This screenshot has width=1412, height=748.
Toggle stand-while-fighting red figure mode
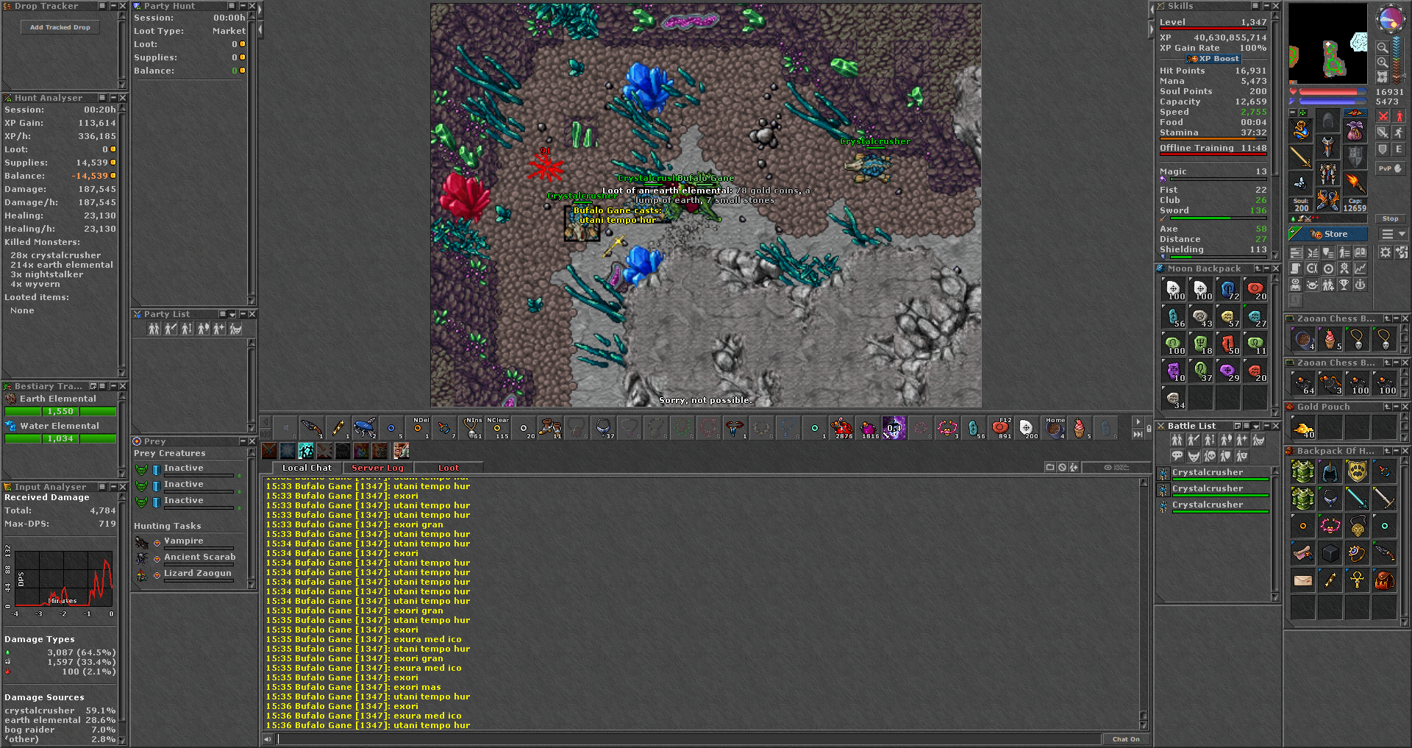point(1399,116)
